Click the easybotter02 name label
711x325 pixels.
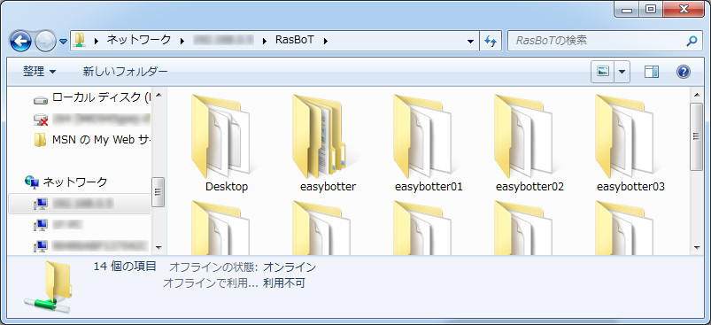(529, 186)
